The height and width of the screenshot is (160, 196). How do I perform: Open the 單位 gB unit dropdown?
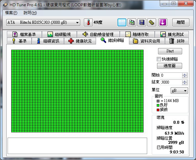(179, 91)
